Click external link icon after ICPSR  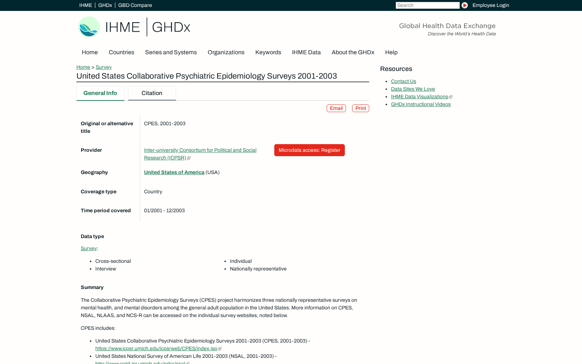point(189,158)
